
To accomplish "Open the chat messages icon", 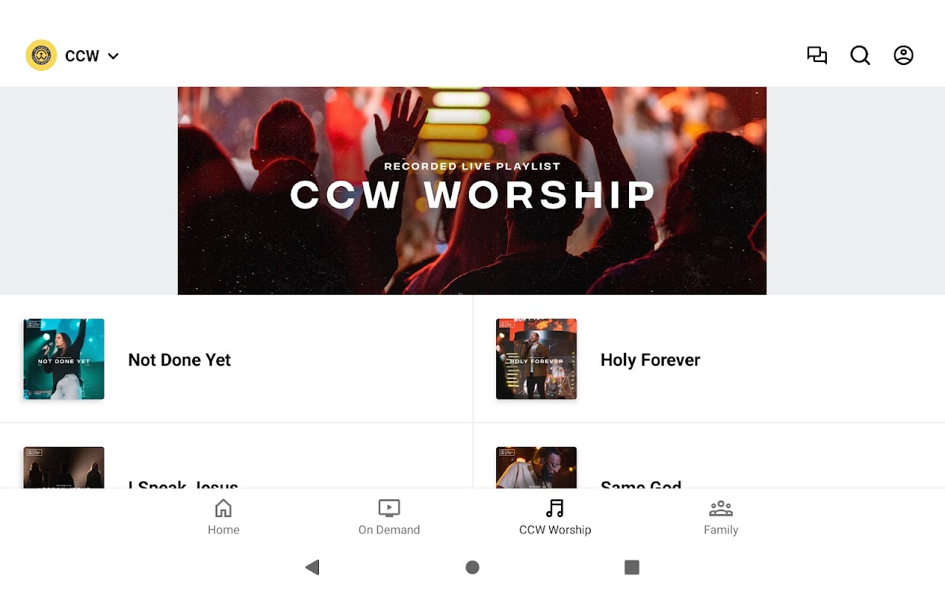I will (x=817, y=55).
